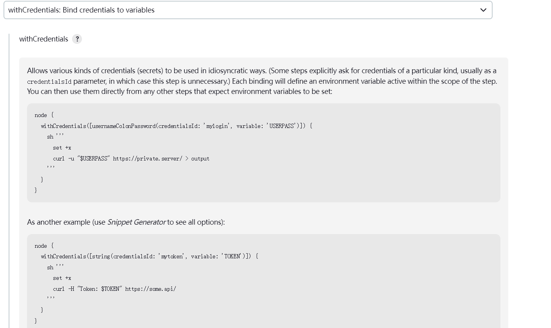Click the help question mark beside withCredentials

[77, 39]
